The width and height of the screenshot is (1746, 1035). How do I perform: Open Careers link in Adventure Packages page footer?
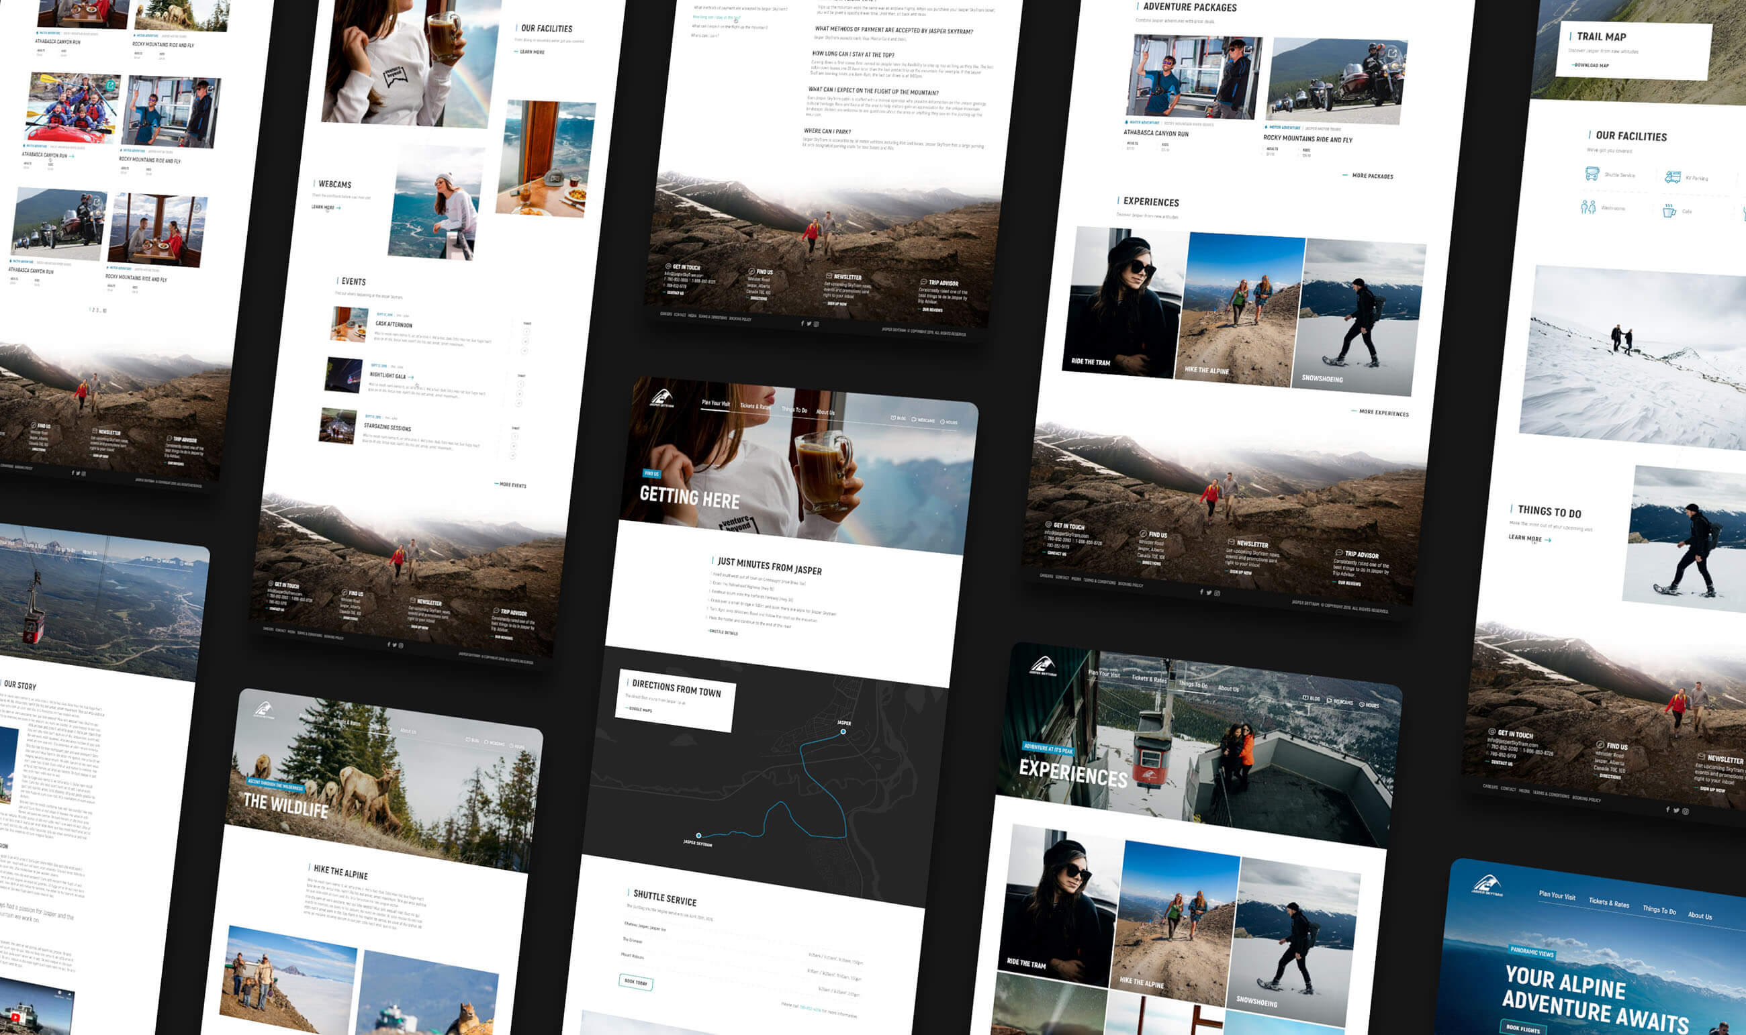click(1046, 575)
